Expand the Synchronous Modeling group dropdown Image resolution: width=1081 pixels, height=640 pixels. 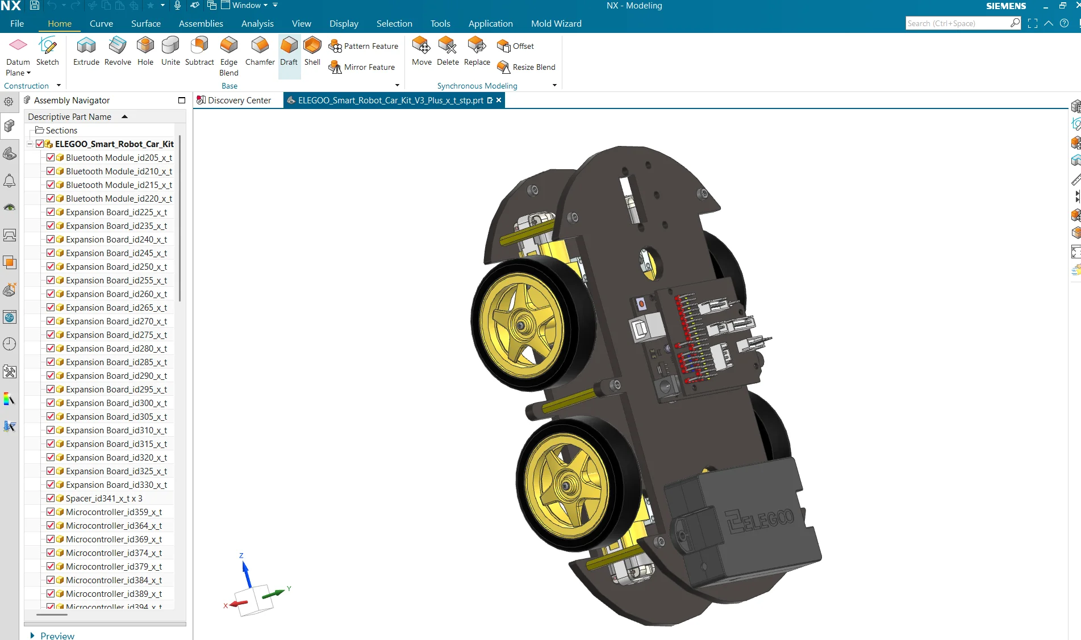coord(554,86)
